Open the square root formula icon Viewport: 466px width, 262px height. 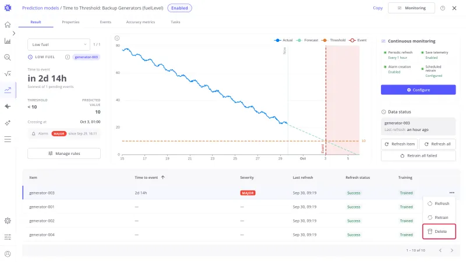tap(8, 74)
